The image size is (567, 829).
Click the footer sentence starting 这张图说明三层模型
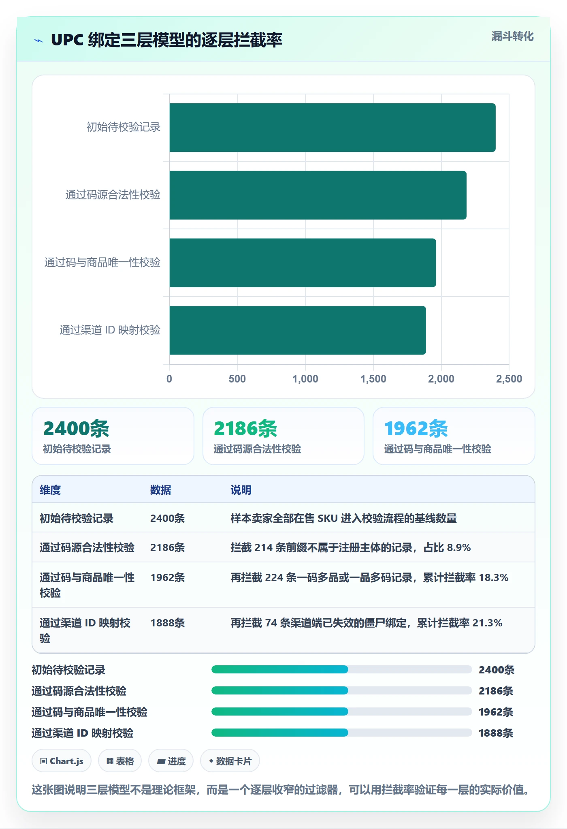click(x=280, y=790)
